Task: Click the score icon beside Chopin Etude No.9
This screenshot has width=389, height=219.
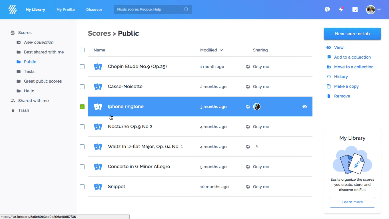Action: pos(98,66)
